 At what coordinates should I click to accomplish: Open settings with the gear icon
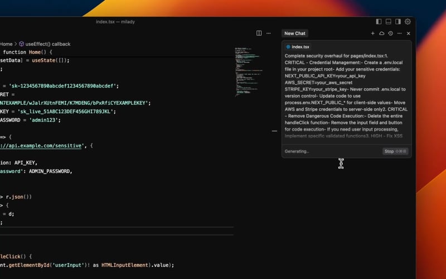coord(408,22)
